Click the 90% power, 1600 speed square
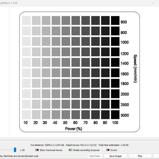The height and width of the screenshot is (159, 159). (x=105, y=73)
